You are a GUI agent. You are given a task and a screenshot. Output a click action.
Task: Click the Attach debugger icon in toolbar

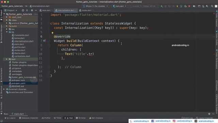click(185, 6)
